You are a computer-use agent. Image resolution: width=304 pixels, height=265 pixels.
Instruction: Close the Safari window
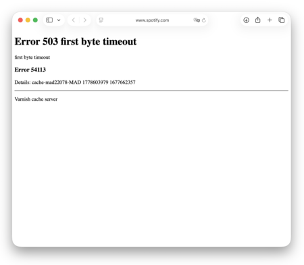pos(20,20)
